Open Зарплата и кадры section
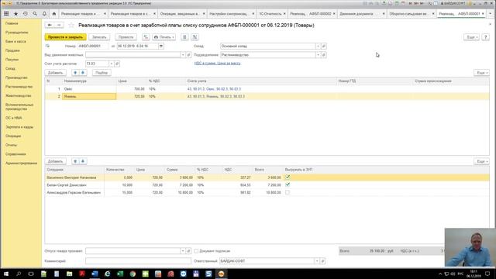The width and height of the screenshot is (496, 279). pos(19,127)
